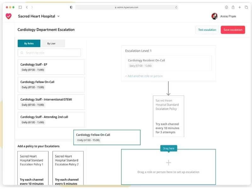Click the address bar URL
The image size is (252, 189).
tap(127, 7)
